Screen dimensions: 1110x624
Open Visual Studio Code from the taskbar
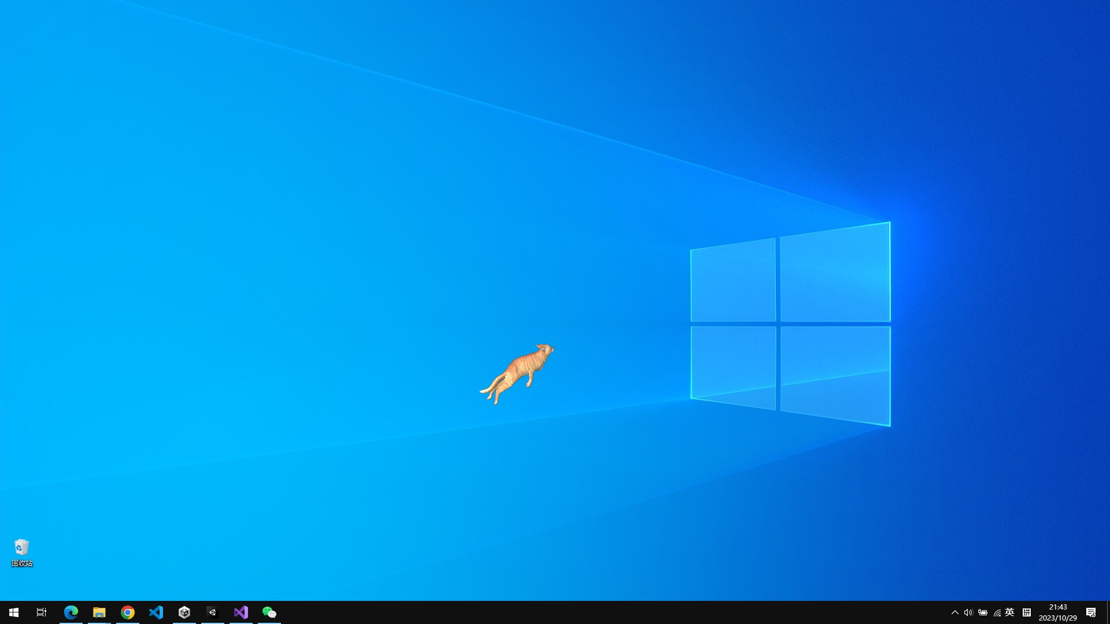pos(156,612)
